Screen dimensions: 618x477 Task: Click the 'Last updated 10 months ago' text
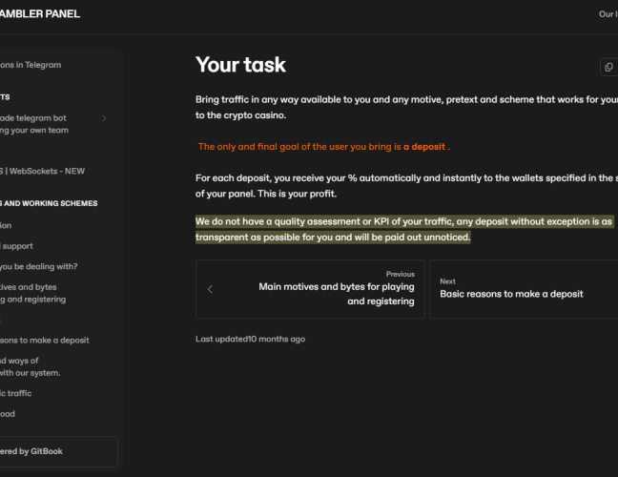pyautogui.click(x=250, y=339)
